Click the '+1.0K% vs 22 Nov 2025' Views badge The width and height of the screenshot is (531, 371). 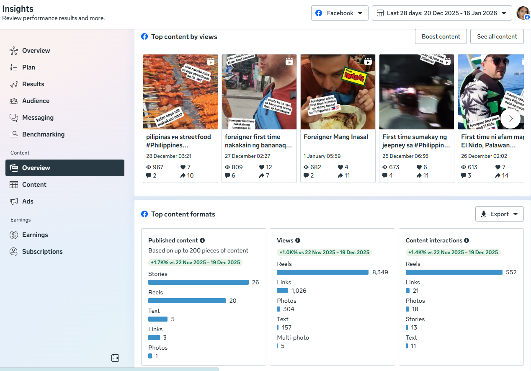pyautogui.click(x=324, y=252)
